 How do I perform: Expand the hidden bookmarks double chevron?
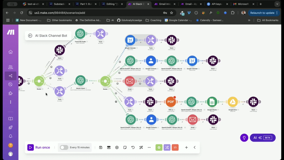click(x=249, y=20)
